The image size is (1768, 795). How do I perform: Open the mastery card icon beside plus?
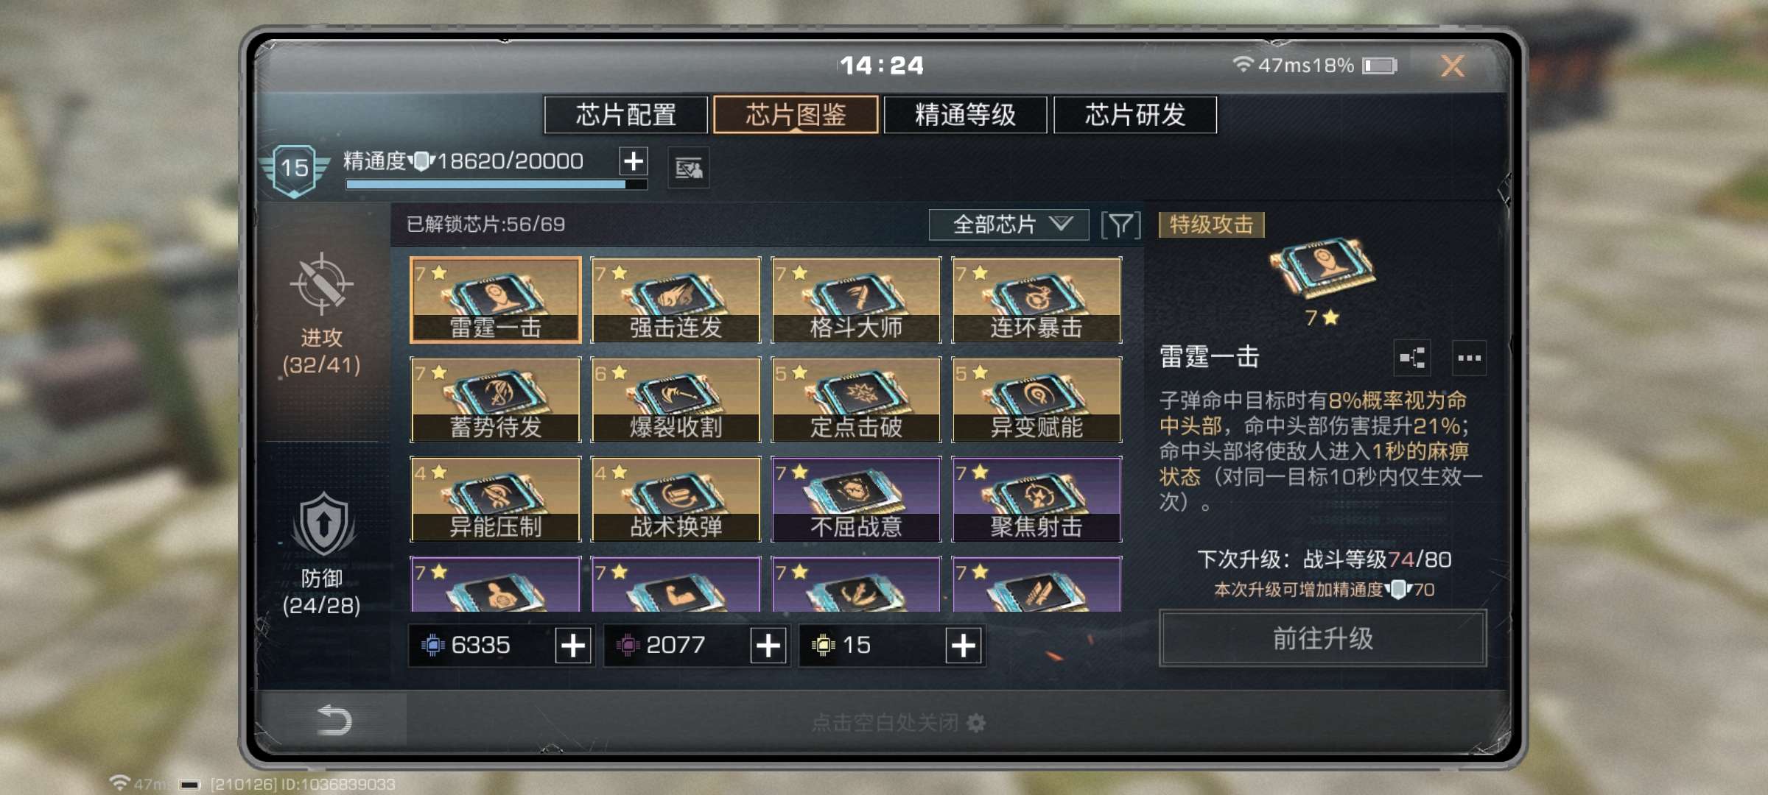pyautogui.click(x=689, y=169)
